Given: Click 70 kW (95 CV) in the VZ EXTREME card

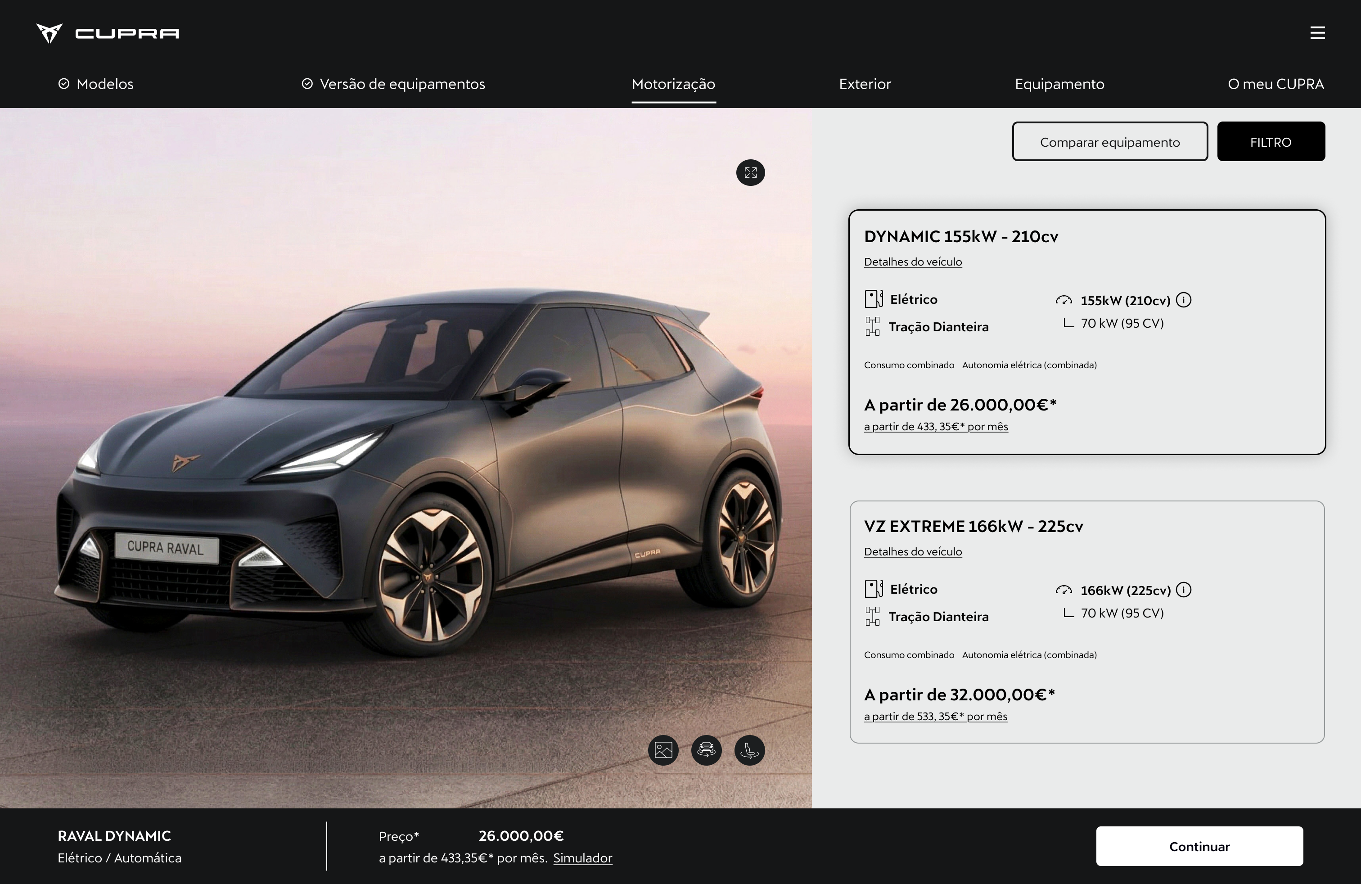Looking at the screenshot, I should pyautogui.click(x=1122, y=613).
